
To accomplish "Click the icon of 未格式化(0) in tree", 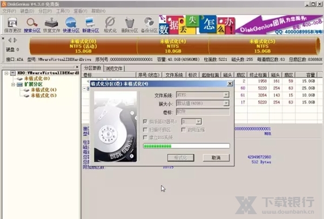I will [x=19, y=79].
